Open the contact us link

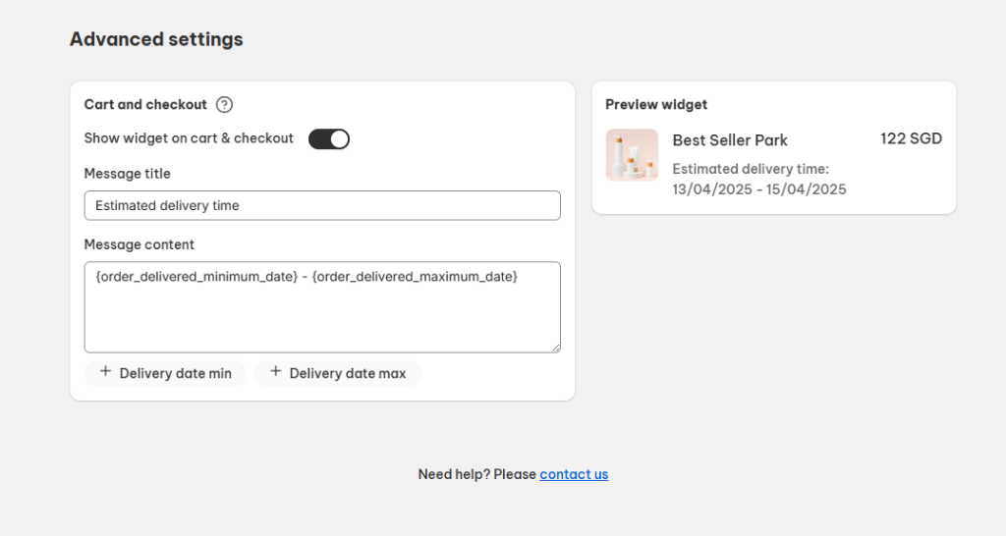[574, 474]
